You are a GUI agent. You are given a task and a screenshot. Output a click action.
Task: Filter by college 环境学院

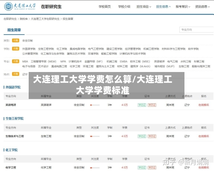click(93, 54)
